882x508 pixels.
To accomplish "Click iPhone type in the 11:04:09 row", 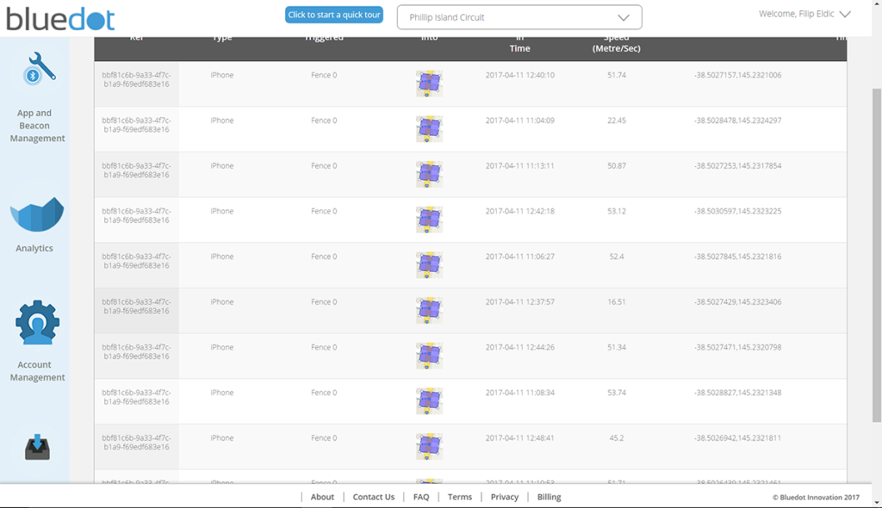I will click(222, 121).
